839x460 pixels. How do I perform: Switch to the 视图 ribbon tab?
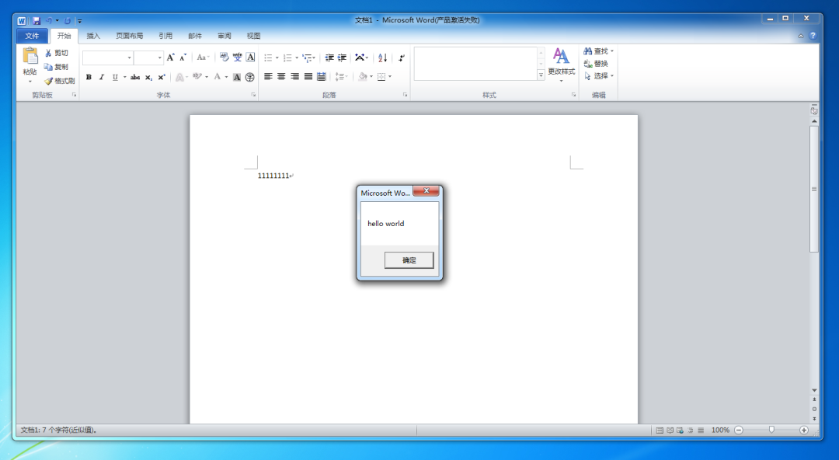point(253,36)
